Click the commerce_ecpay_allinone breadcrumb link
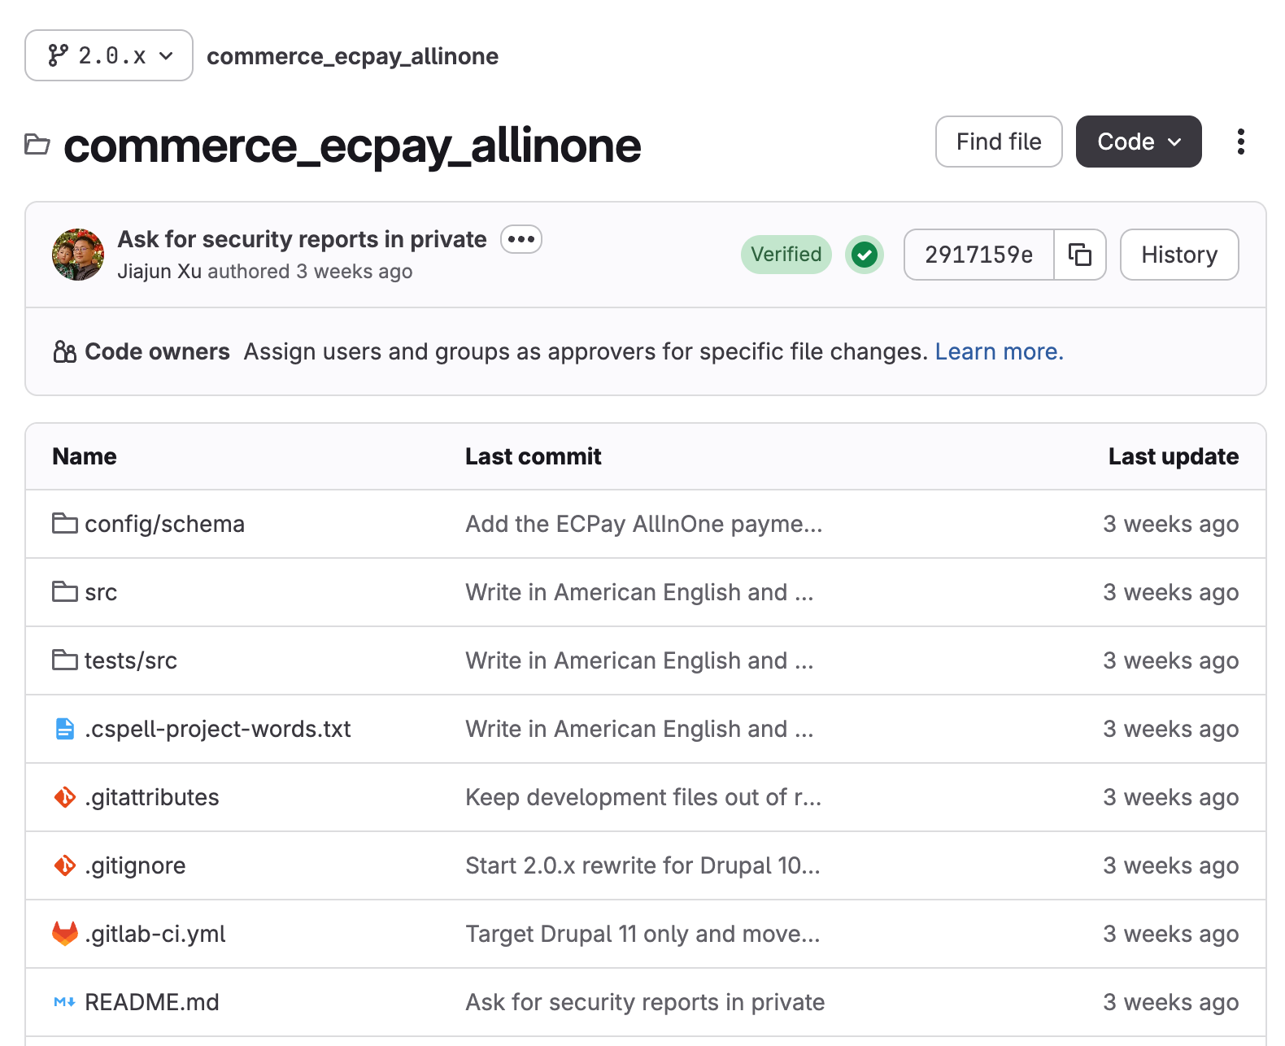 click(352, 56)
